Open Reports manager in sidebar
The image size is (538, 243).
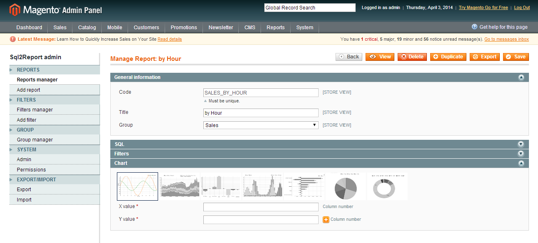pyautogui.click(x=55, y=80)
